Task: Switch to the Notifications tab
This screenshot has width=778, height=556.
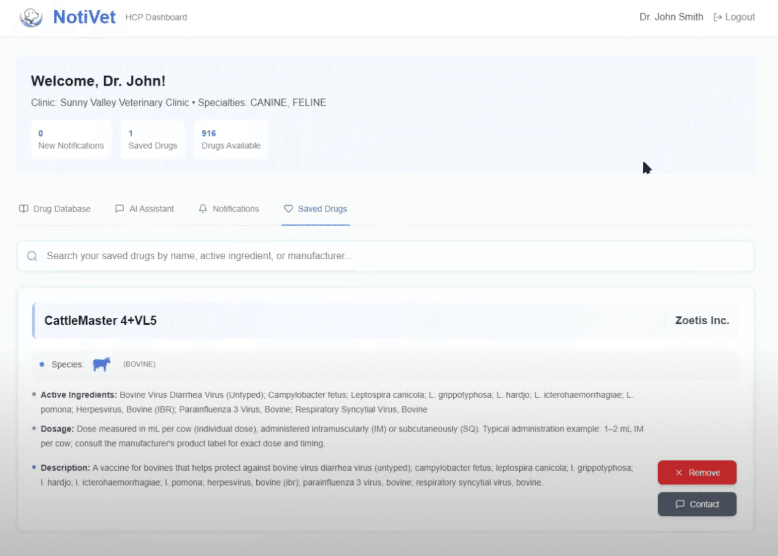Action: coord(229,209)
